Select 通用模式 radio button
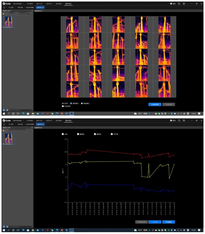The image size is (205, 234). 71,103
